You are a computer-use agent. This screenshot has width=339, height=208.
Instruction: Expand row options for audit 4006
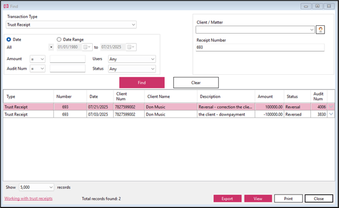coord(331,107)
